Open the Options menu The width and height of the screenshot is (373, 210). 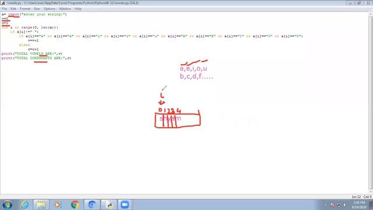[49, 9]
